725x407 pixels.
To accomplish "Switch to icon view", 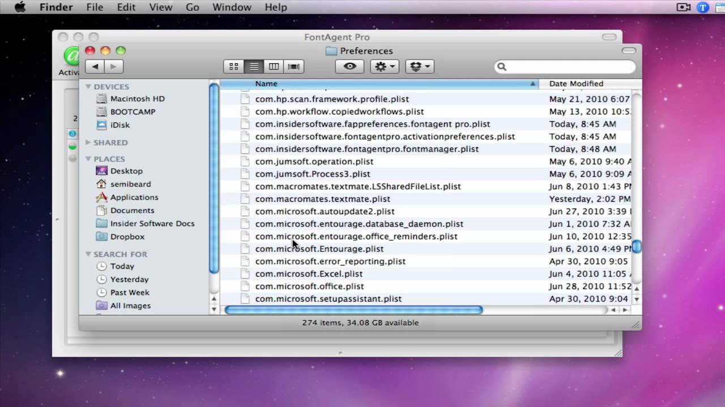I will coord(233,67).
